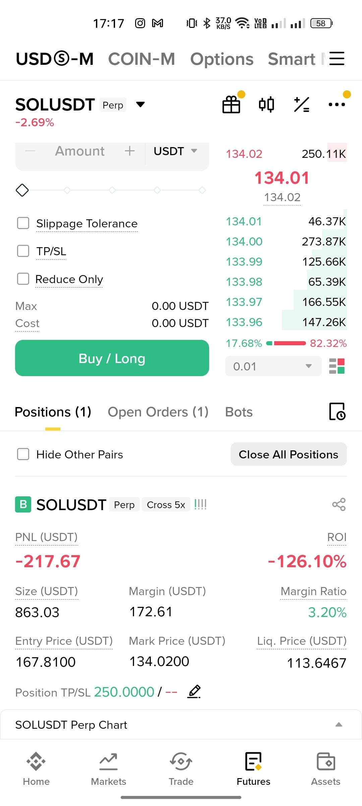Change order book layout view

pyautogui.click(x=337, y=366)
